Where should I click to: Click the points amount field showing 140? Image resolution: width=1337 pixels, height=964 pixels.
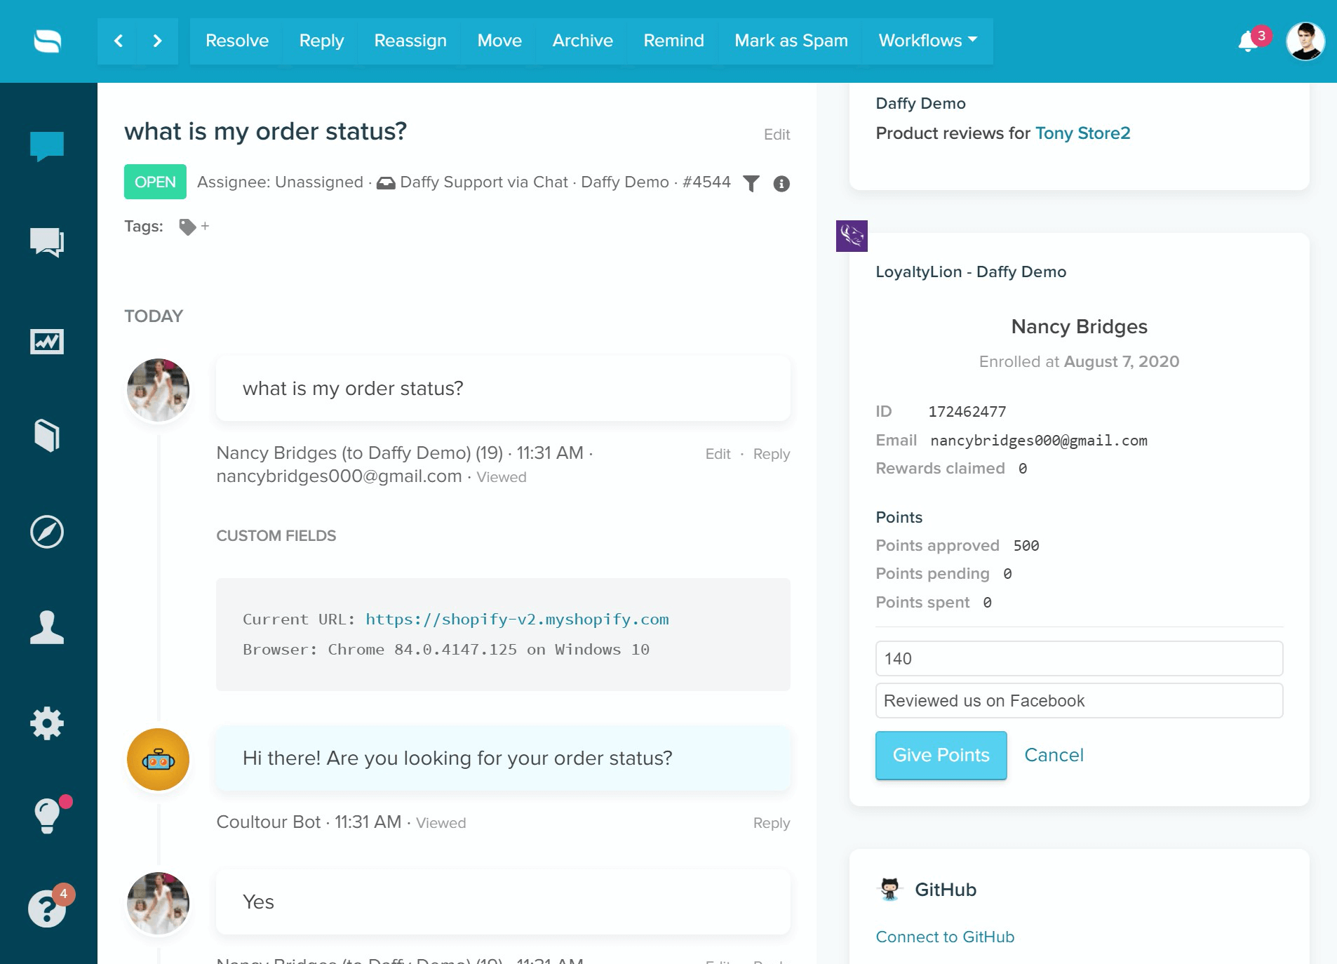pos(1079,659)
